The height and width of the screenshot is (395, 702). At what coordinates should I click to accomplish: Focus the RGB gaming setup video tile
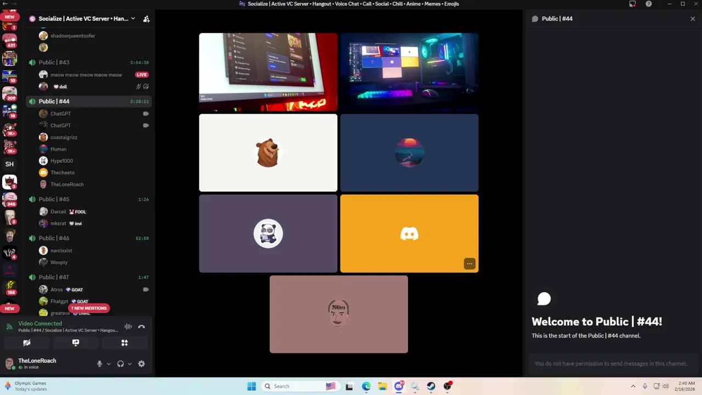click(x=409, y=72)
